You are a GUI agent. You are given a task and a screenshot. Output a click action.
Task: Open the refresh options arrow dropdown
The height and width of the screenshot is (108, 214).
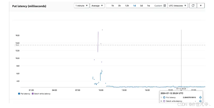click(x=201, y=5)
